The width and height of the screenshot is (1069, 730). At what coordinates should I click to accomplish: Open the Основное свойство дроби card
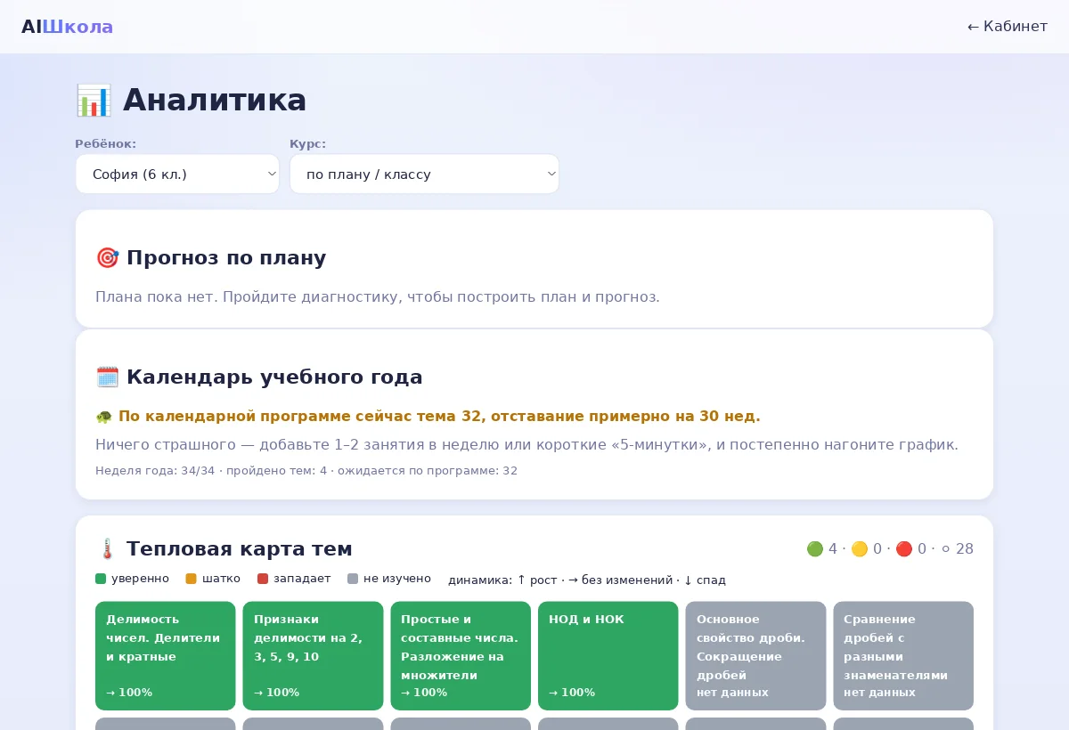[x=755, y=656]
